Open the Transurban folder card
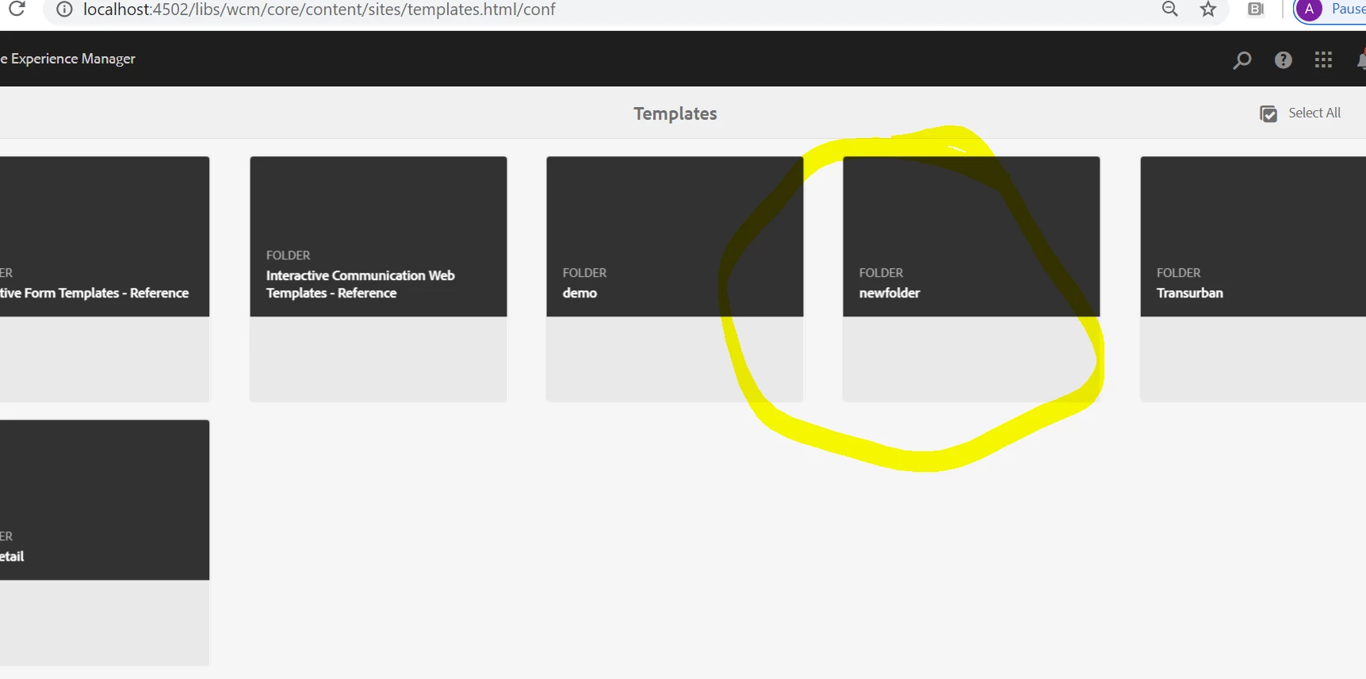The width and height of the screenshot is (1366, 679). point(1253,279)
